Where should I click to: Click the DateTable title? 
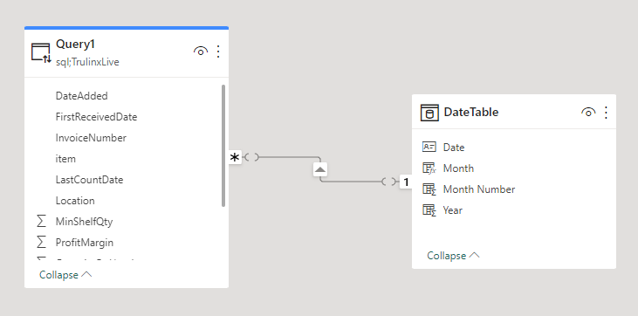click(x=470, y=112)
